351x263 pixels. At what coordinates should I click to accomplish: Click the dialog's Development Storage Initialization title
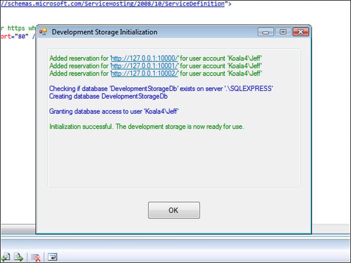click(105, 32)
